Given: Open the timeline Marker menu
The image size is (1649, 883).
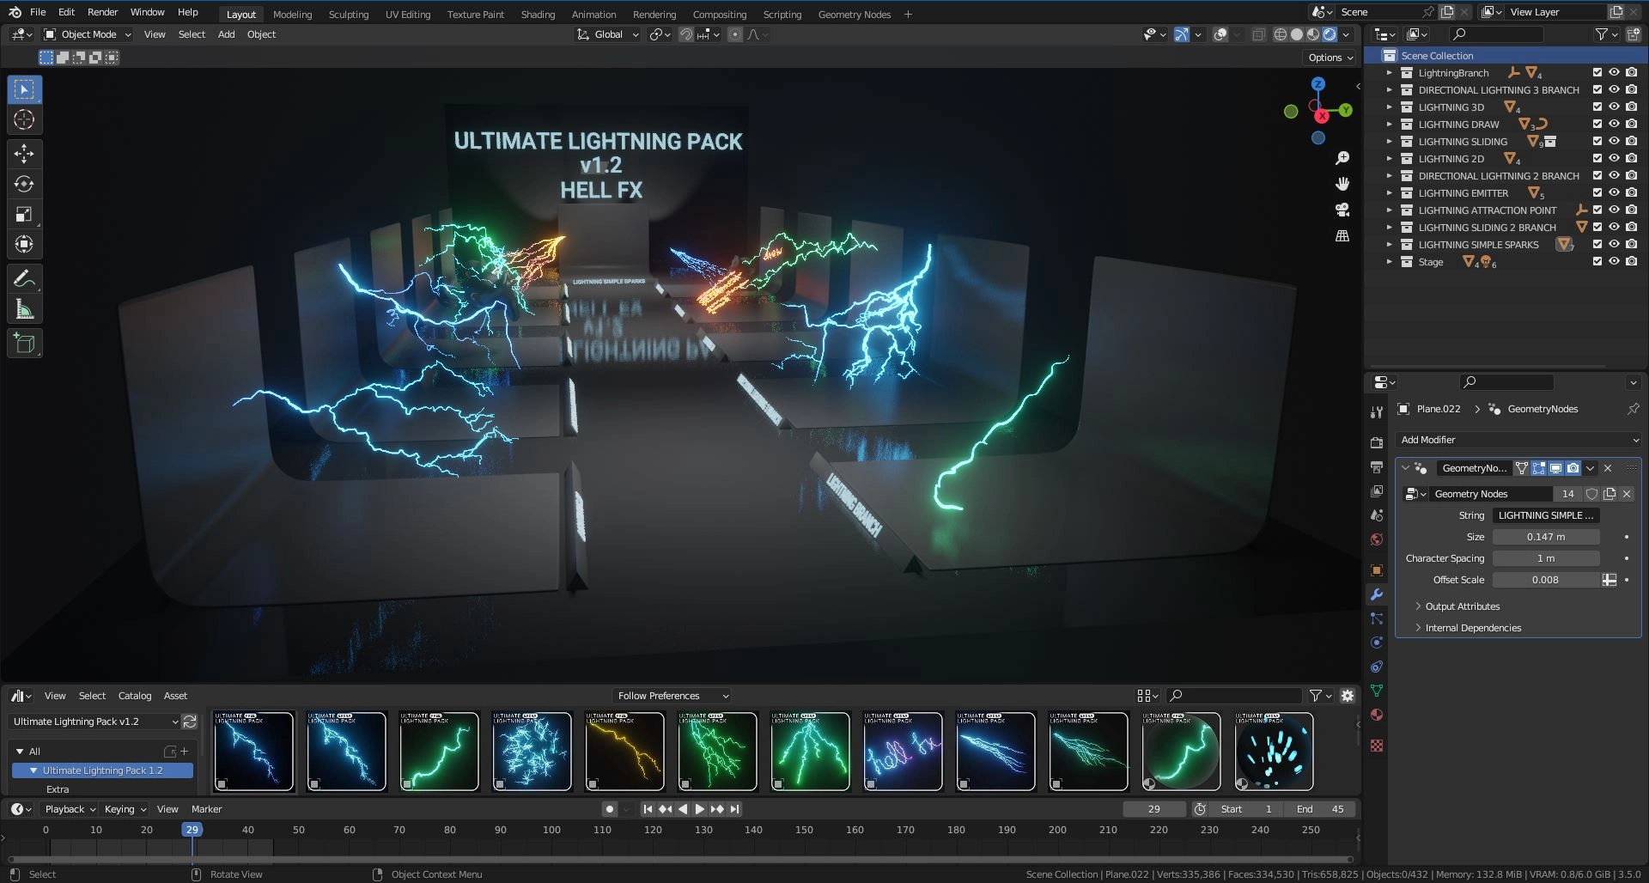Looking at the screenshot, I should tap(206, 809).
